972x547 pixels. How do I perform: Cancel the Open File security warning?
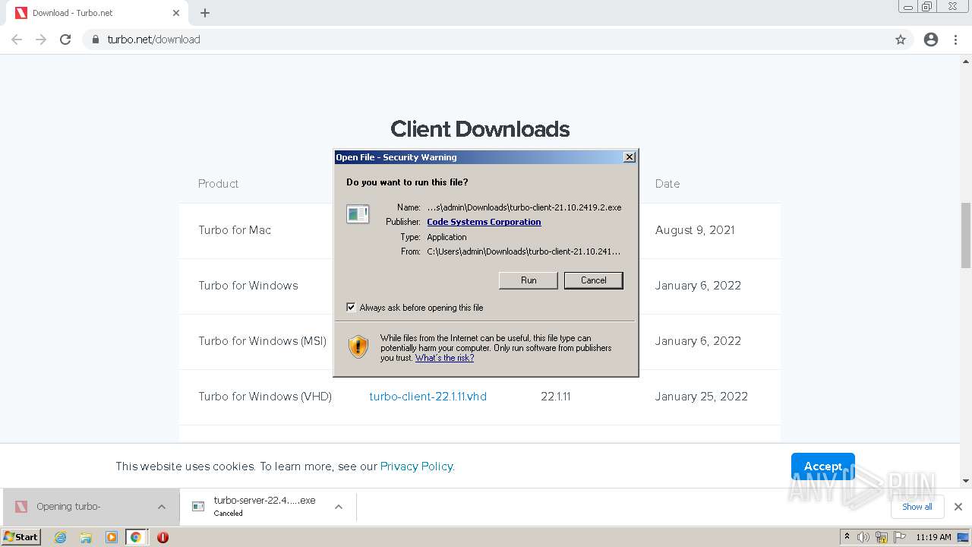593,280
